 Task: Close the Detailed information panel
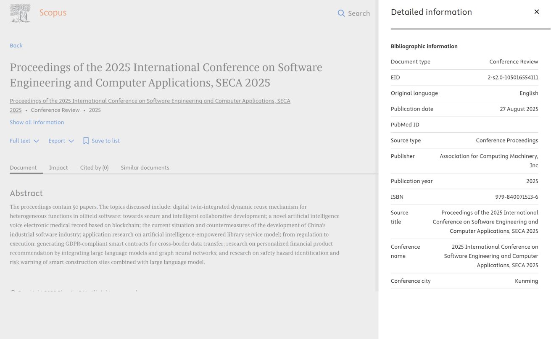(536, 12)
